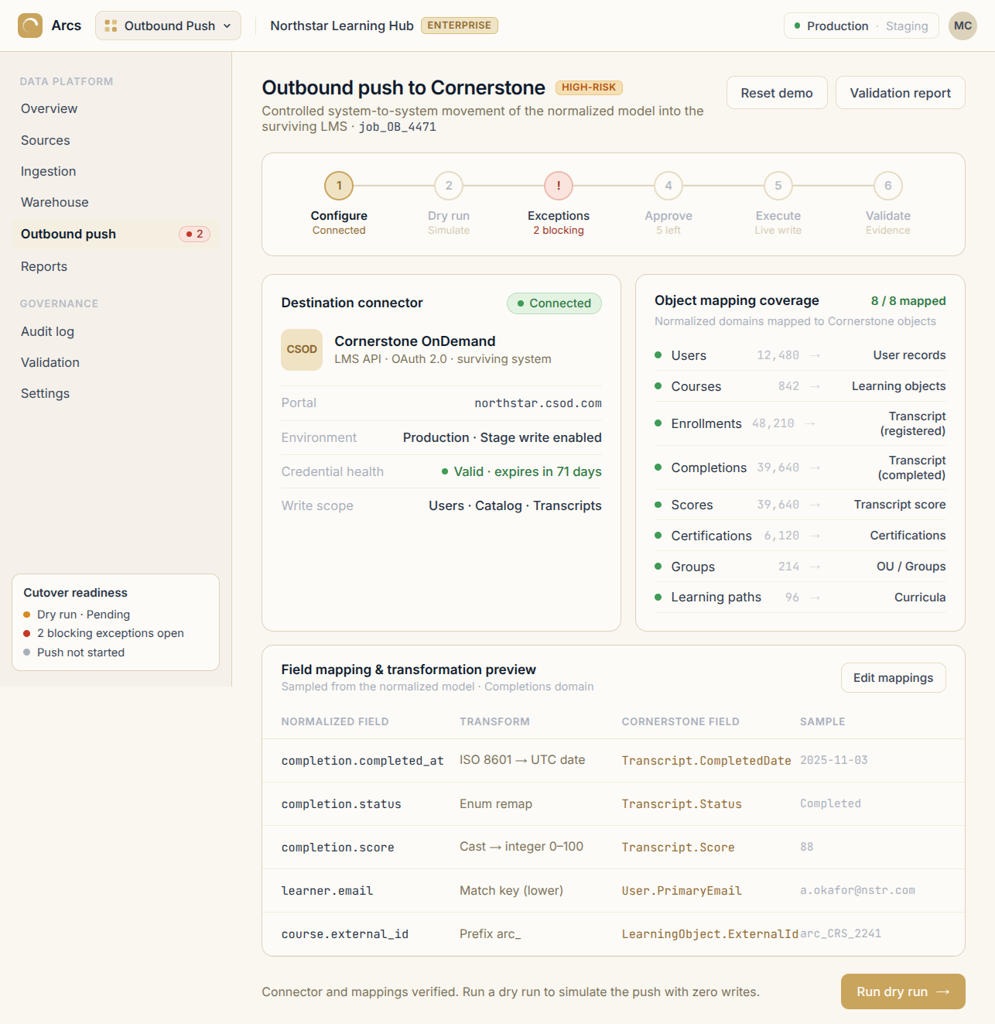This screenshot has height=1024, width=995.
Task: Click Transcript.CompletedDate Cornerstone field
Action: point(706,761)
